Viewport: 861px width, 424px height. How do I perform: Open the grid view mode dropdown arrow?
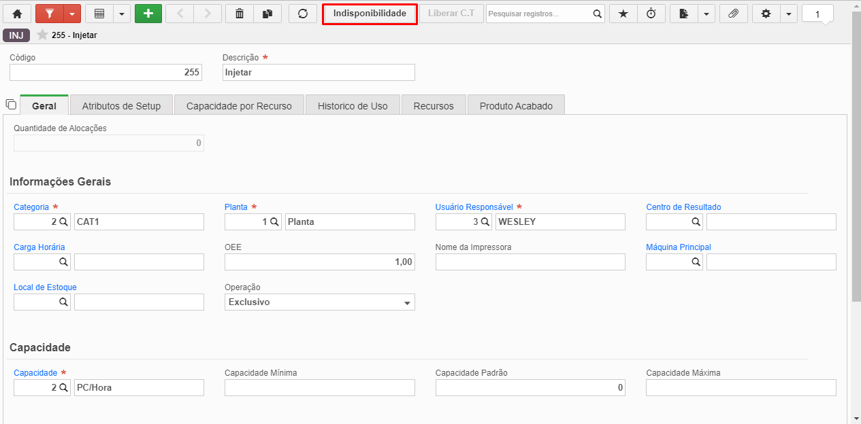tap(122, 14)
